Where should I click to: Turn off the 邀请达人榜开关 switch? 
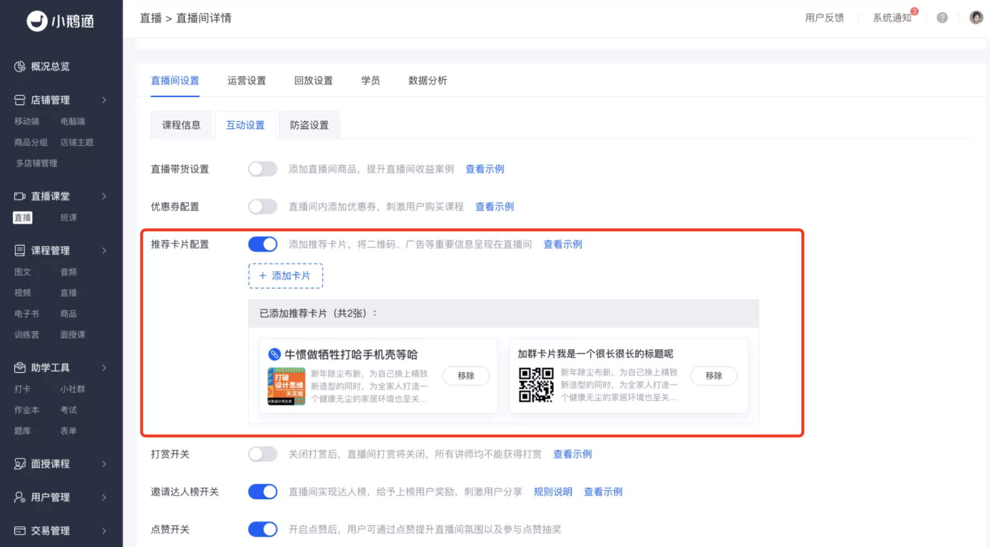263,492
